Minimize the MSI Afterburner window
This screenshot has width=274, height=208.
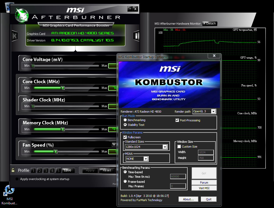130,9
